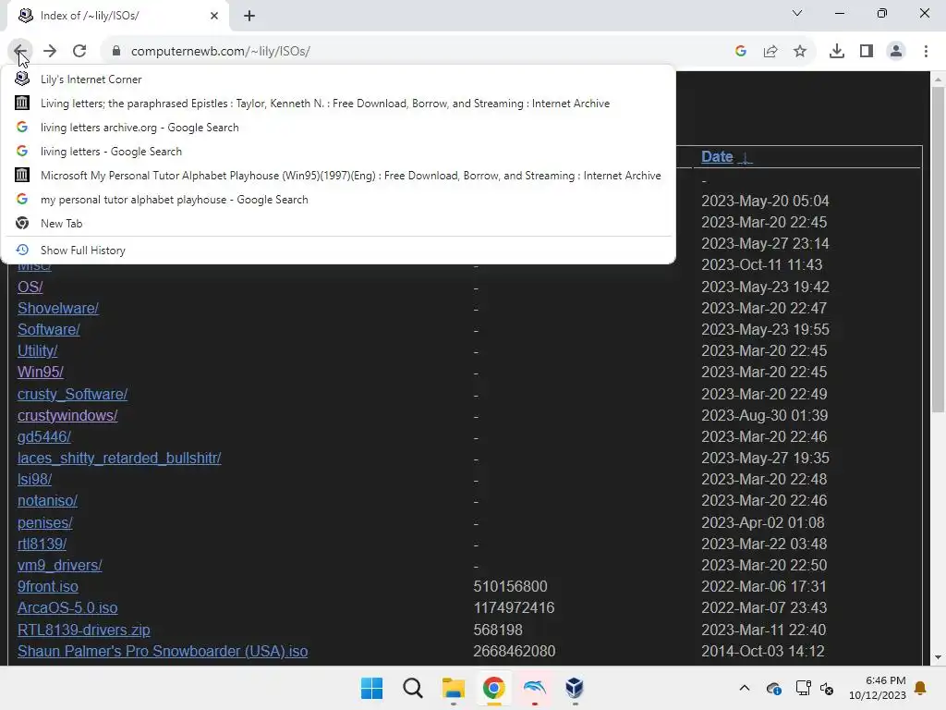Open the vm9_drivers/ directory
Viewport: 946px width, 710px height.
click(60, 565)
